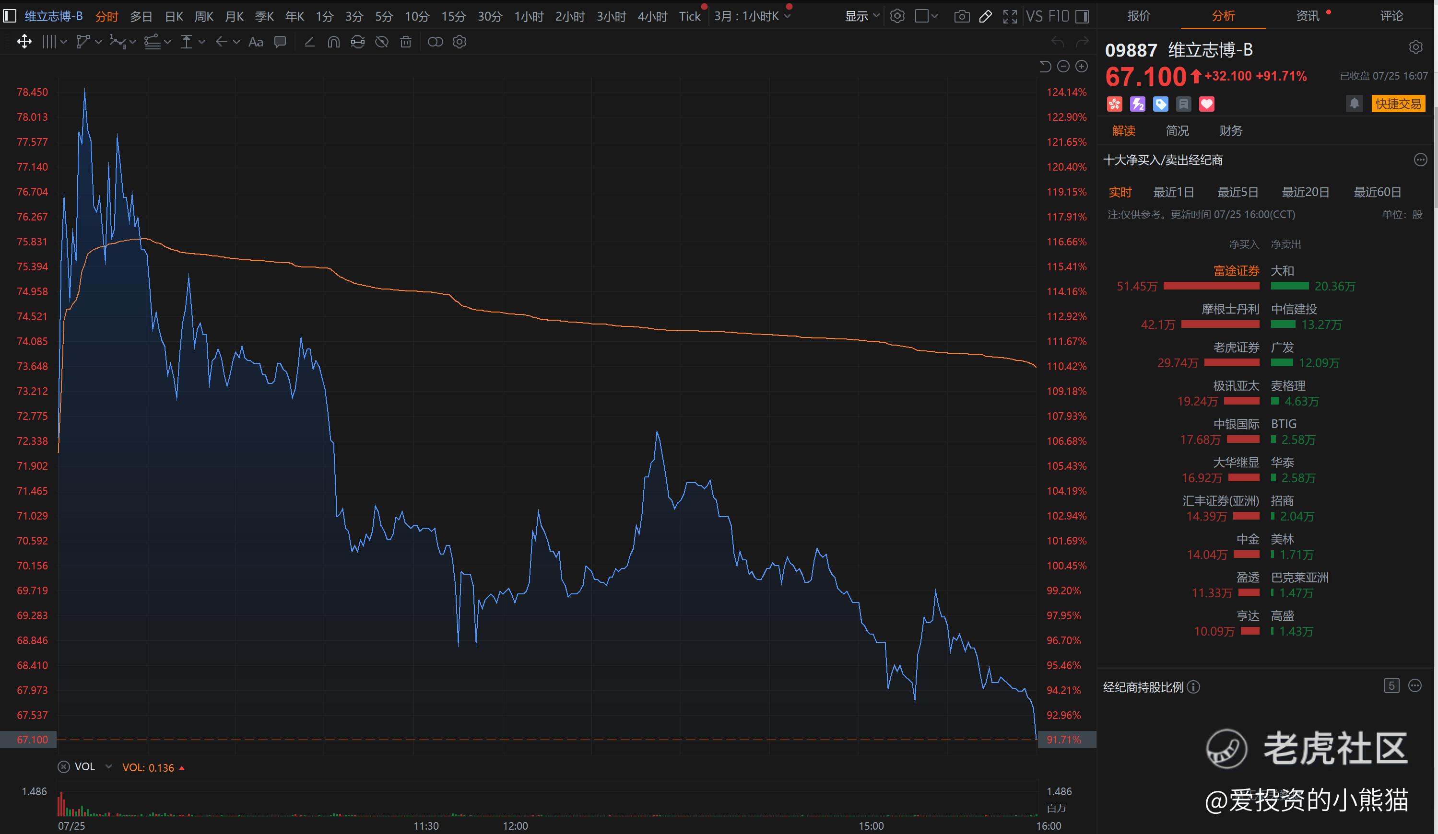1438x834 pixels.
Task: Click the 快捷交易 quick trade button
Action: [x=1398, y=103]
